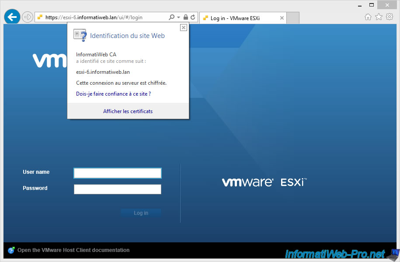Open Favorites star icon

(x=379, y=17)
